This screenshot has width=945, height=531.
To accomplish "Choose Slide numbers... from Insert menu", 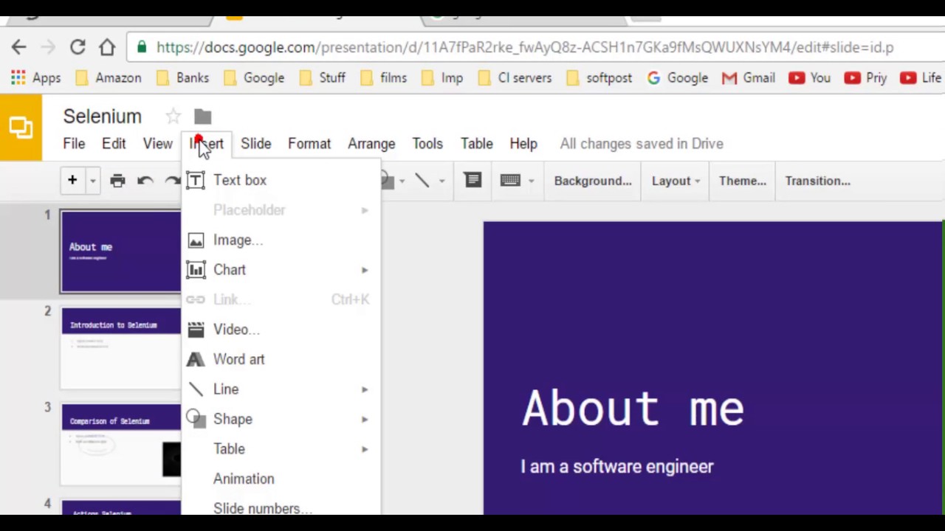I will [281, 507].
